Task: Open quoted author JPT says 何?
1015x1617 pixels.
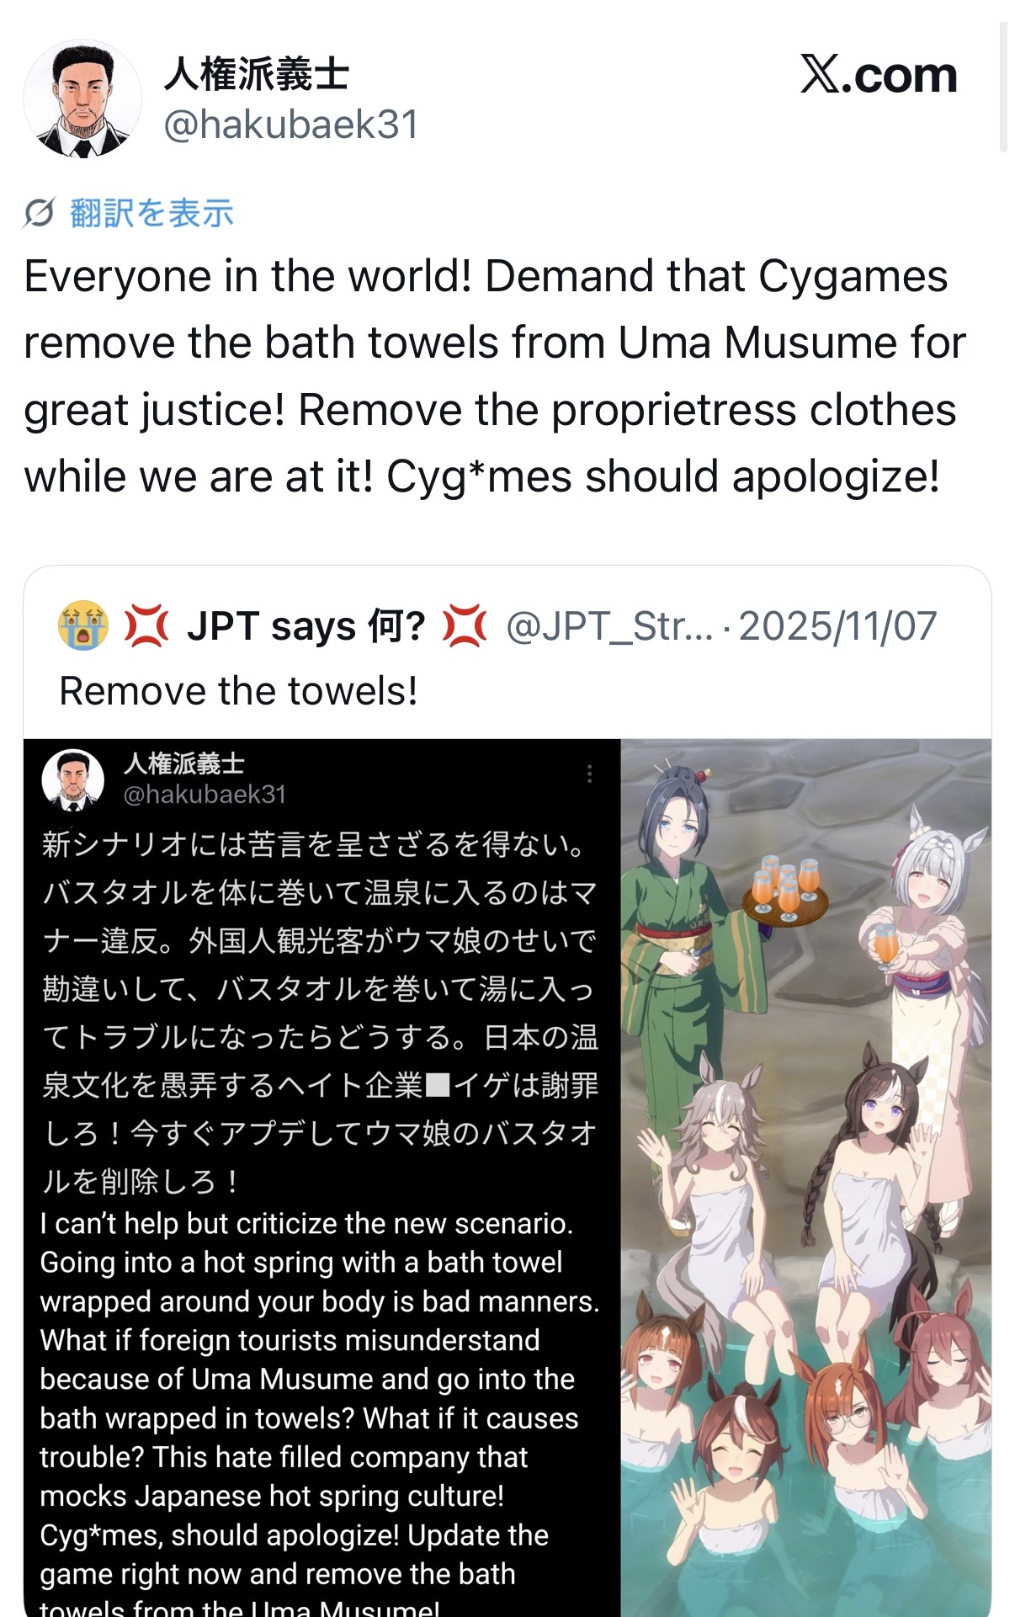Action: tap(306, 625)
